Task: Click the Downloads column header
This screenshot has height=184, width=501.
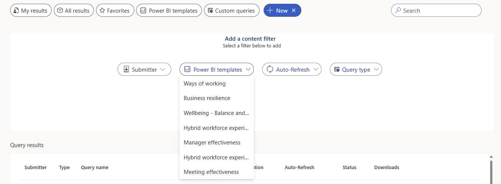Action: pyautogui.click(x=387, y=168)
